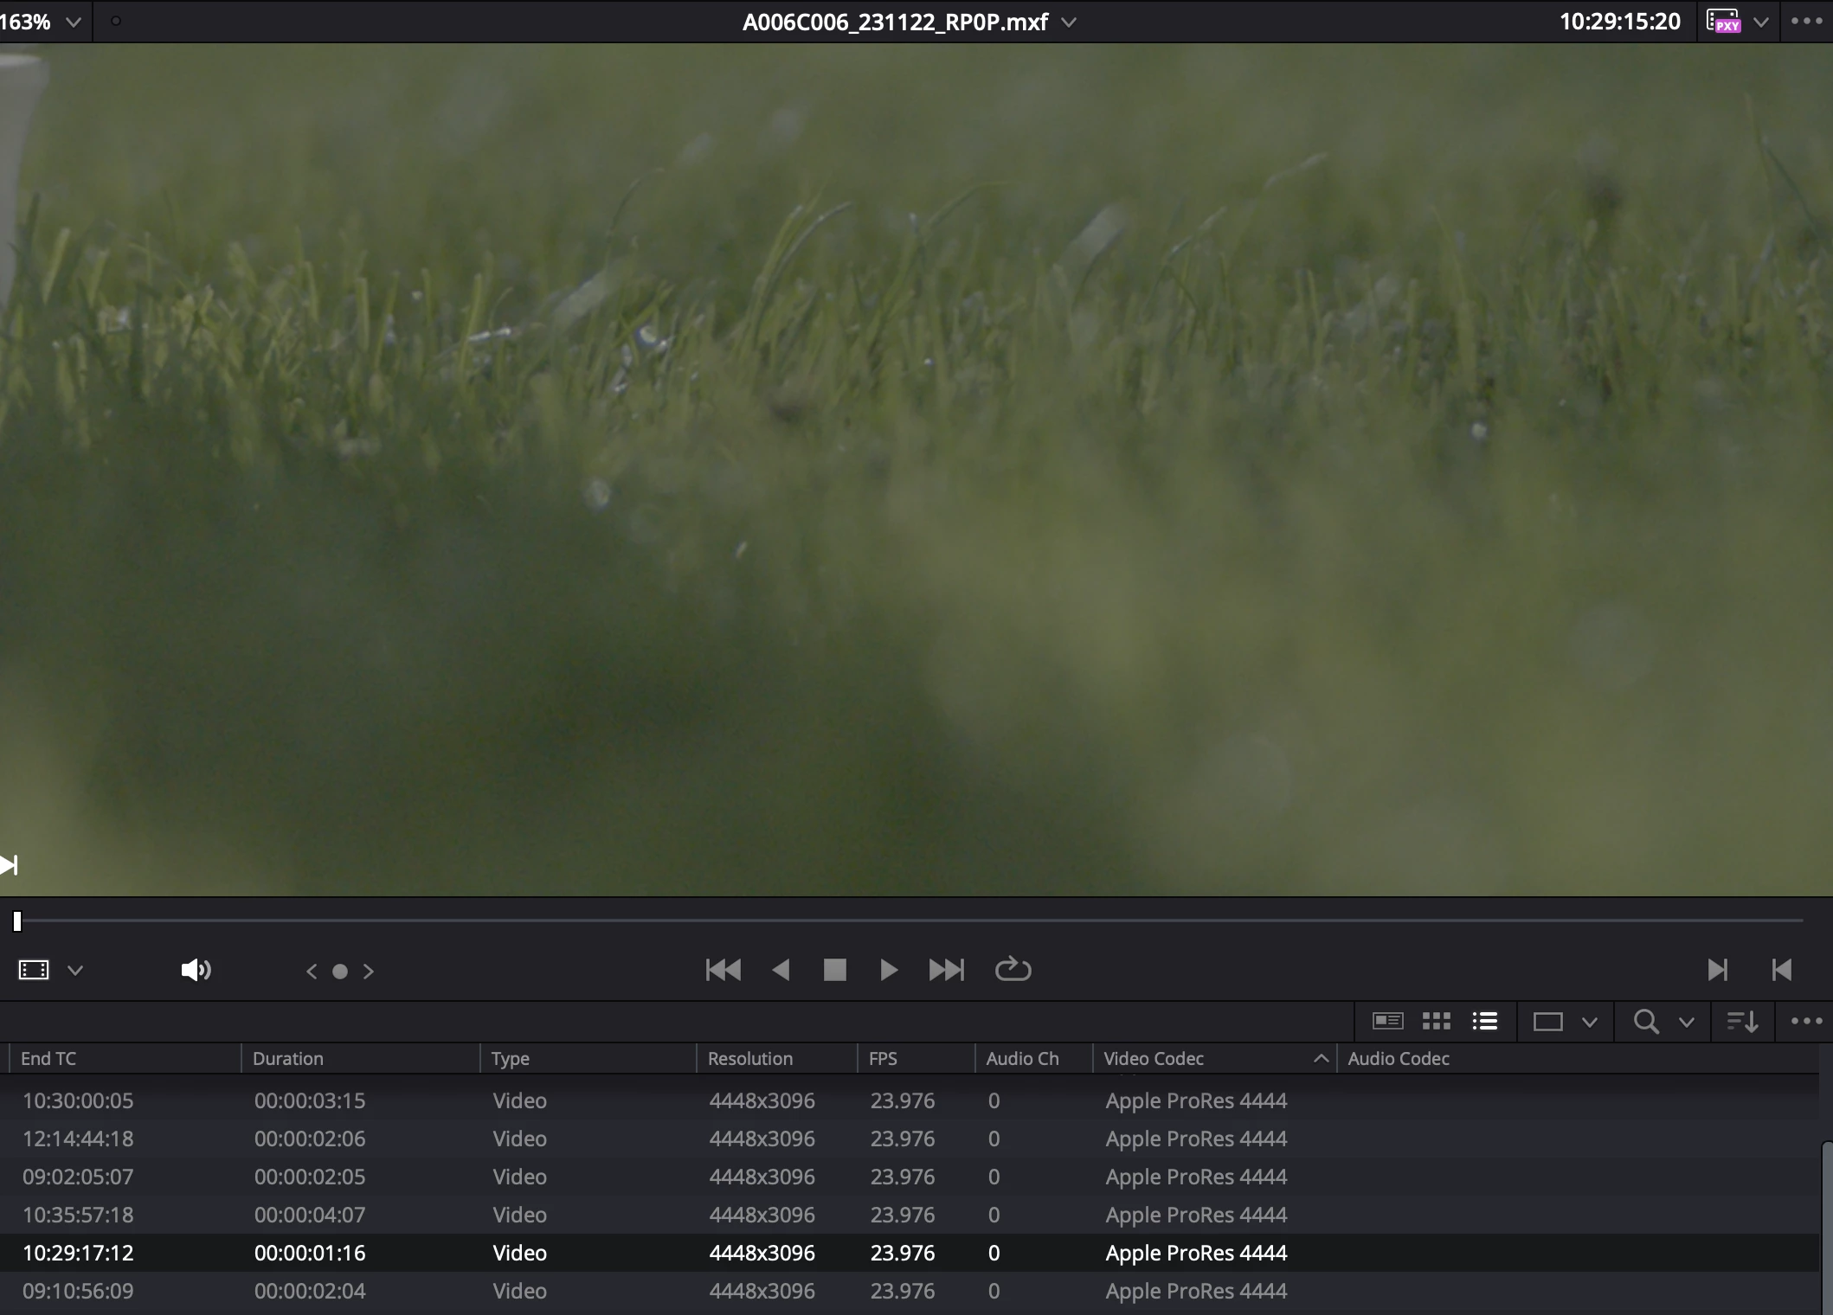Click the play forward button

pos(888,970)
